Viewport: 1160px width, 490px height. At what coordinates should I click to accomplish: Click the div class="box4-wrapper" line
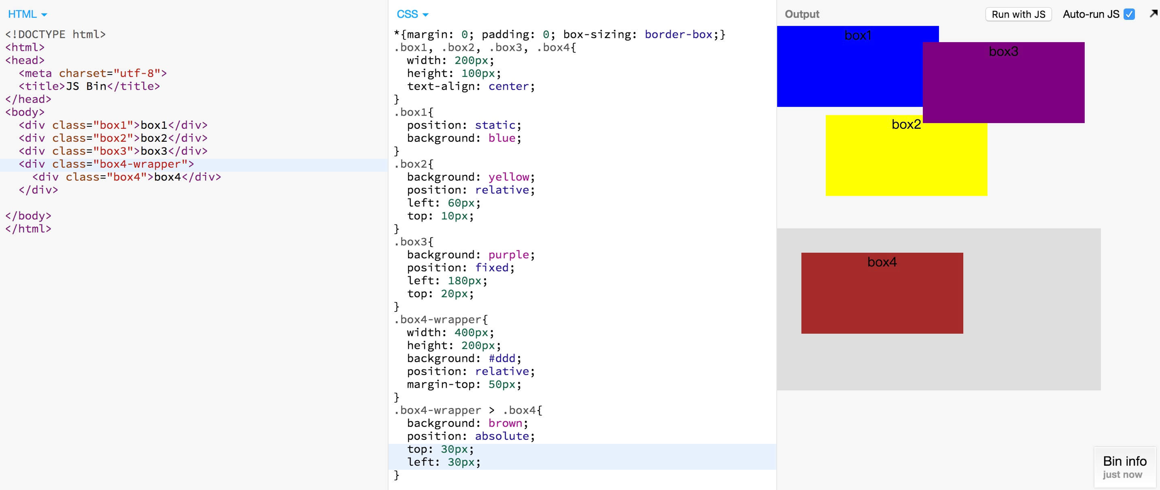106,164
